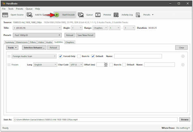Click the Open Source film icon

point(6,15)
